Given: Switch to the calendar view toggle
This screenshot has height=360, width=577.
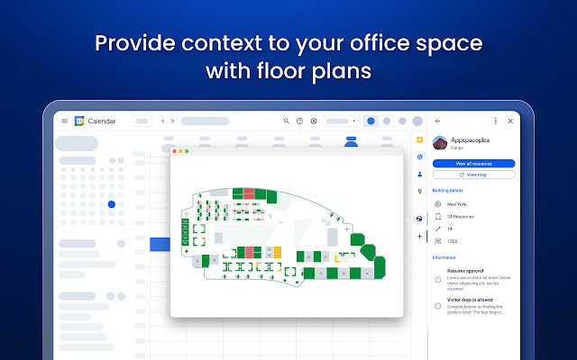Looking at the screenshot, I should (x=371, y=121).
